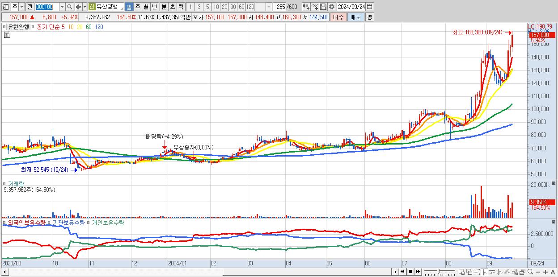Screen dimensions: 558x277
Task: Click the 20-day moving average legend number
Action: pos(80,27)
